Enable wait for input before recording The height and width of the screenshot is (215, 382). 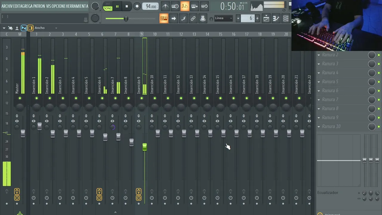pyautogui.click(x=175, y=6)
